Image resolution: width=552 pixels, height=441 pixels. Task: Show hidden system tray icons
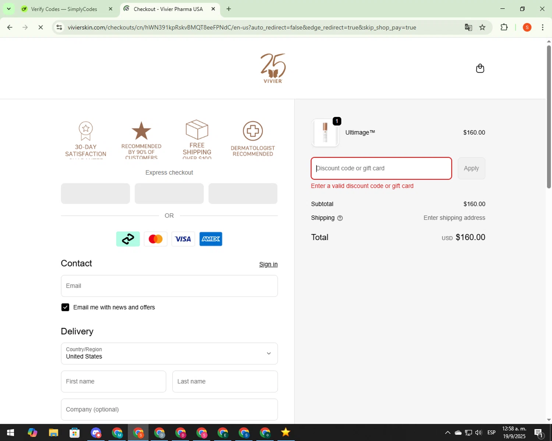pos(447,433)
